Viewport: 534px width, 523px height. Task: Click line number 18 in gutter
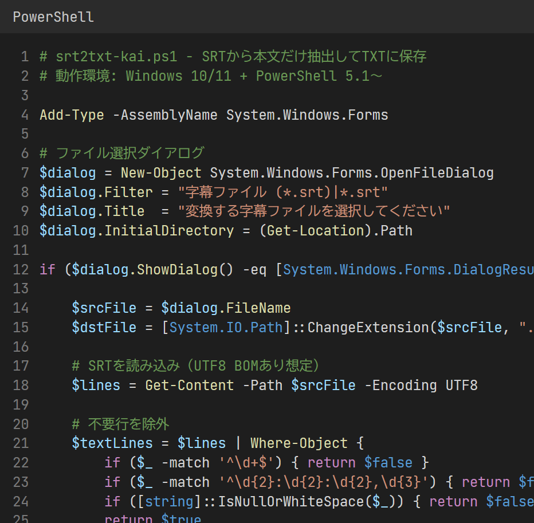(x=21, y=386)
